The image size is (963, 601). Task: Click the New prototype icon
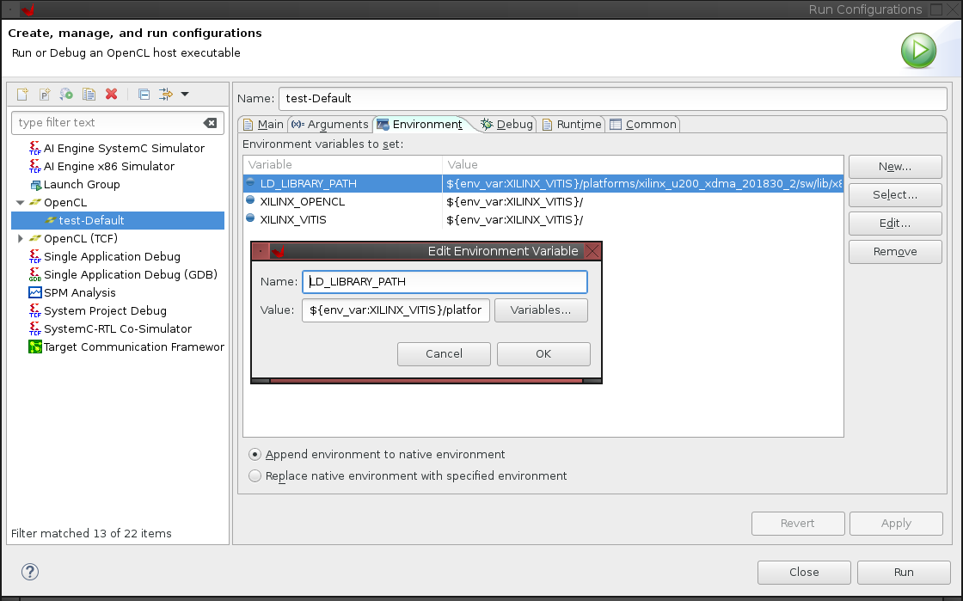tap(45, 95)
